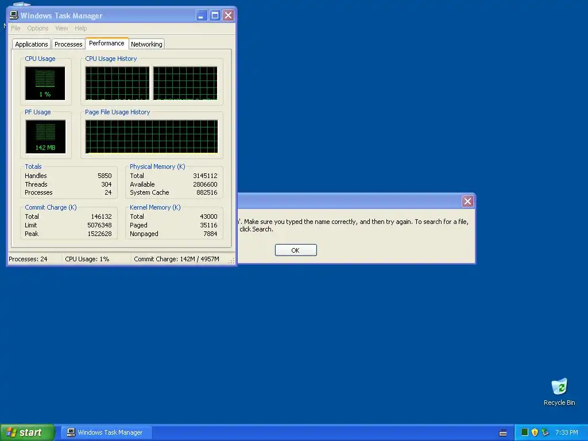This screenshot has height=441, width=588.
Task: Click Commit Charge Total value 146132
Action: click(101, 216)
